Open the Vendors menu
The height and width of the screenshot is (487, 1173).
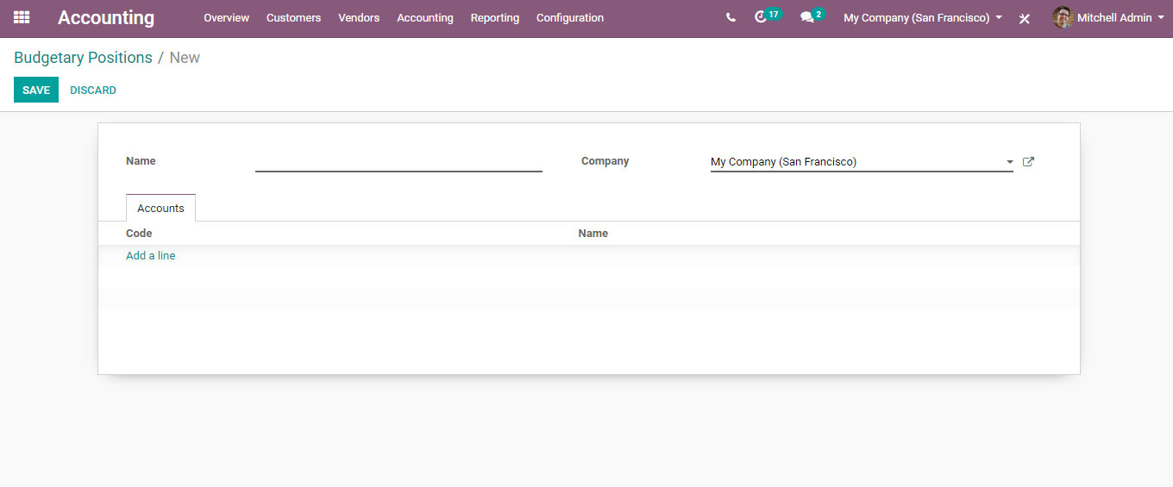[x=359, y=17]
